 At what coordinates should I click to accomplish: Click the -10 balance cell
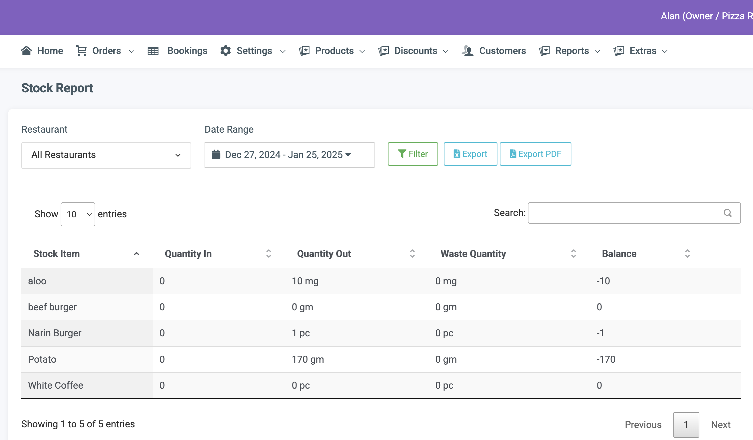[665, 281]
